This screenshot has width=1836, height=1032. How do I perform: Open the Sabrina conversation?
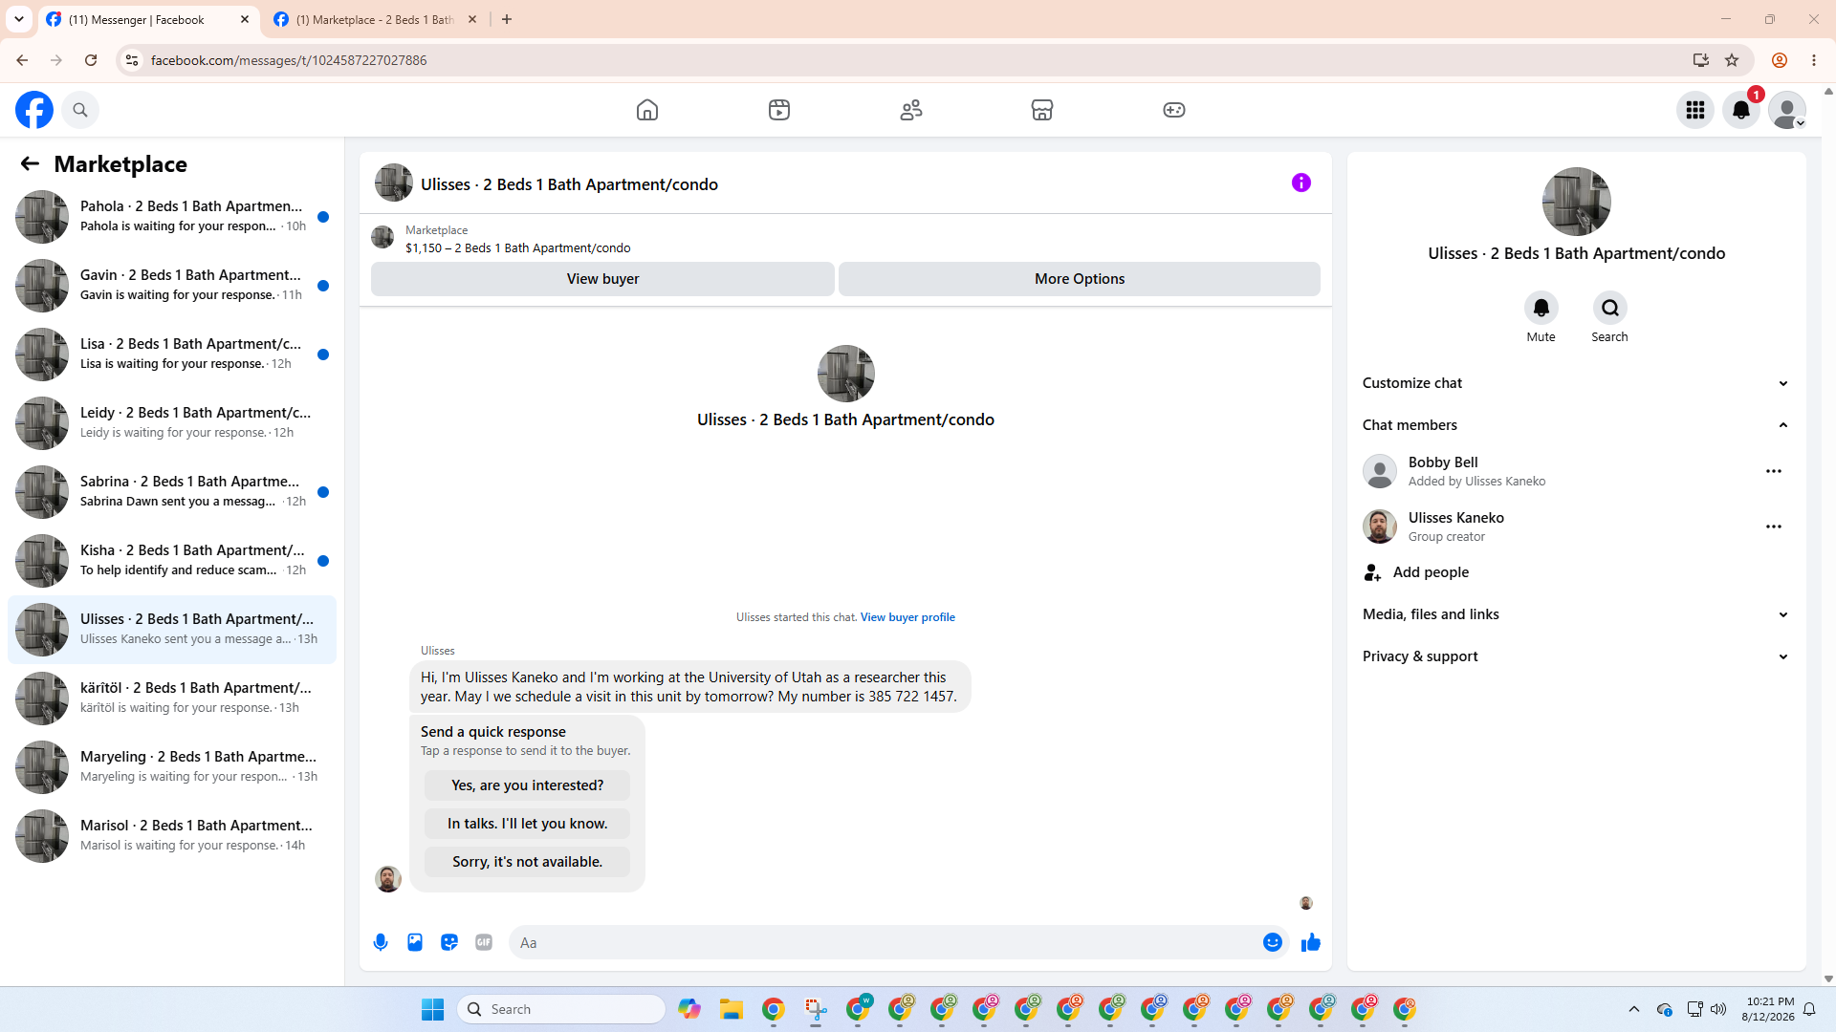[x=172, y=492]
